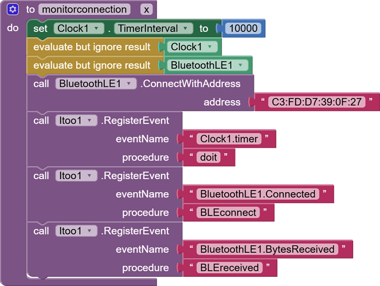This screenshot has height=286, width=380.
Task: Open Itoo1 dropdown above Clock1.timer event
Action: (x=76, y=120)
